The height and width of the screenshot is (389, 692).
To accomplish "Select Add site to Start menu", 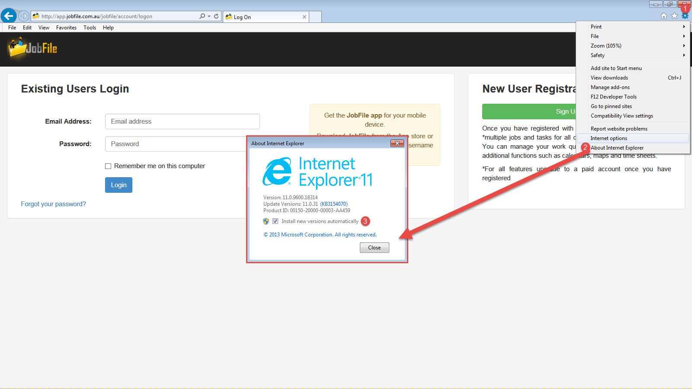I will (633, 68).
